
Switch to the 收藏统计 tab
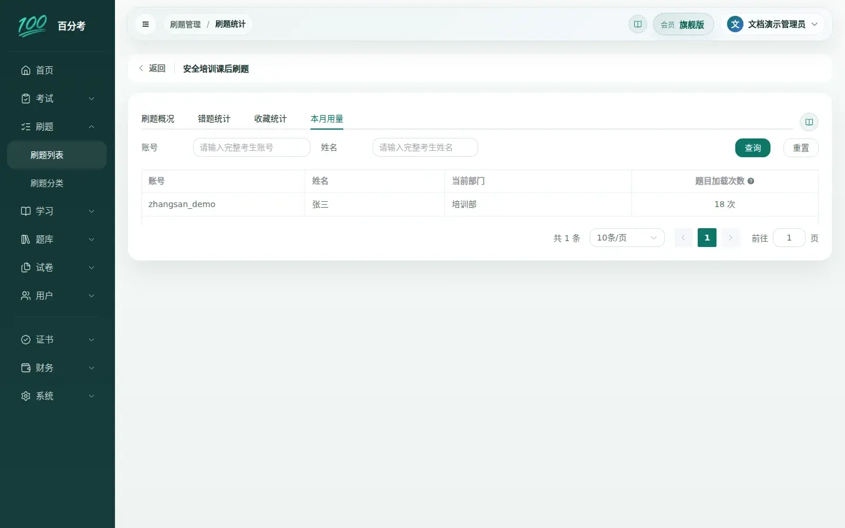pos(271,119)
